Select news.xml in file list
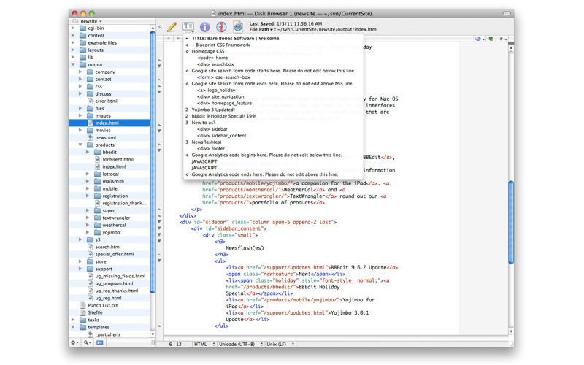 (109, 137)
